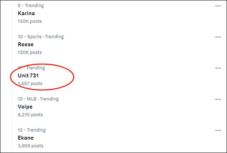Click the '13 · Trending' label
Viewport: 227px width, 153px height.
click(32, 130)
